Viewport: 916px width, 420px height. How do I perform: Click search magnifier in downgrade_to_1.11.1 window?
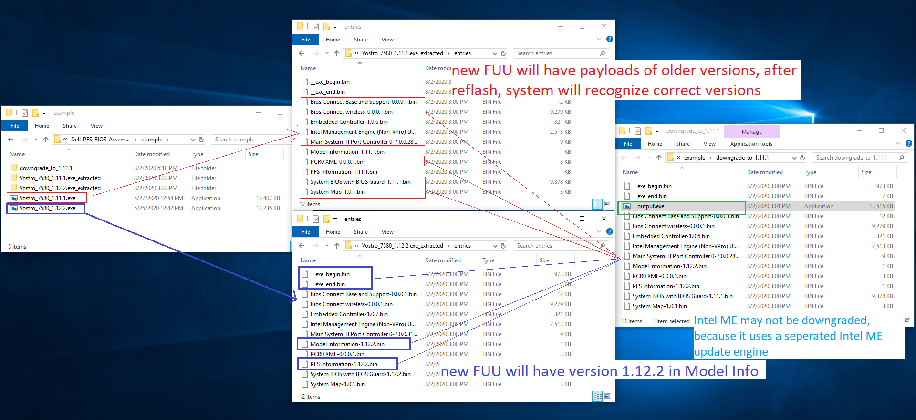coord(901,158)
